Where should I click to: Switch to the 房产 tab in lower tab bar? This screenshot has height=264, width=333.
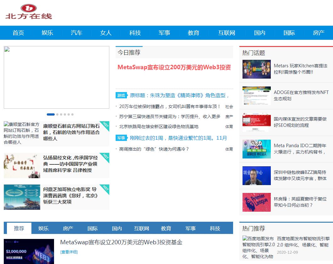tap(68, 228)
